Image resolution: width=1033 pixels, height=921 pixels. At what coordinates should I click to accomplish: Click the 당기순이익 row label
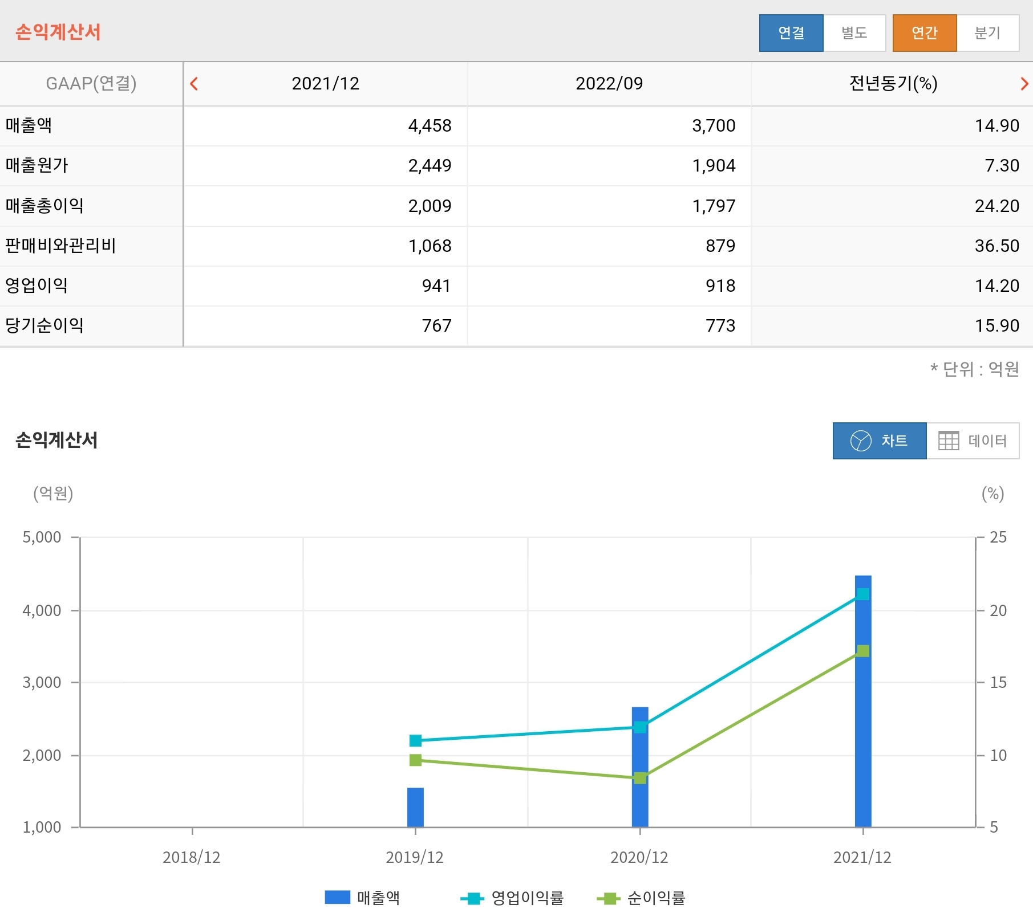[44, 325]
